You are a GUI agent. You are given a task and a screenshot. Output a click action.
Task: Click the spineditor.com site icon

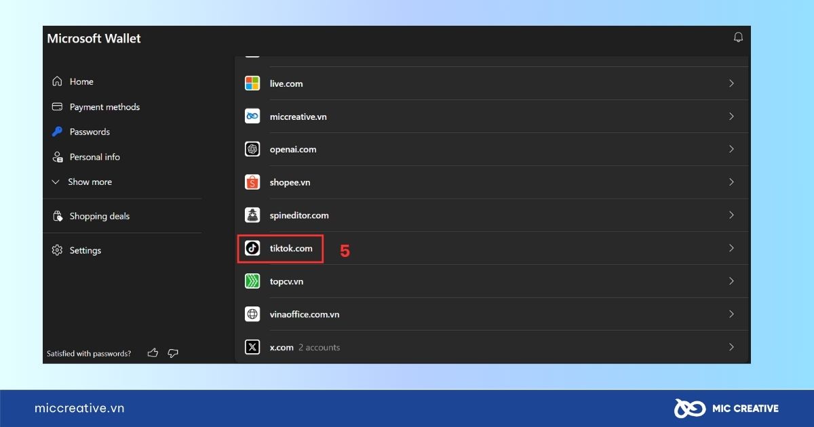(252, 215)
